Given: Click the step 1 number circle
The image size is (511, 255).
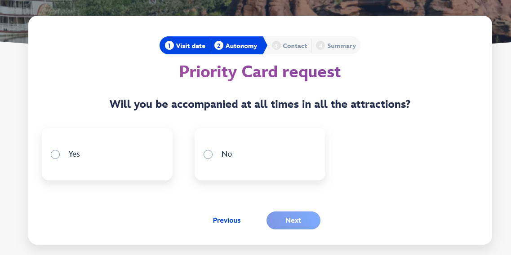Looking at the screenshot, I should (x=169, y=46).
